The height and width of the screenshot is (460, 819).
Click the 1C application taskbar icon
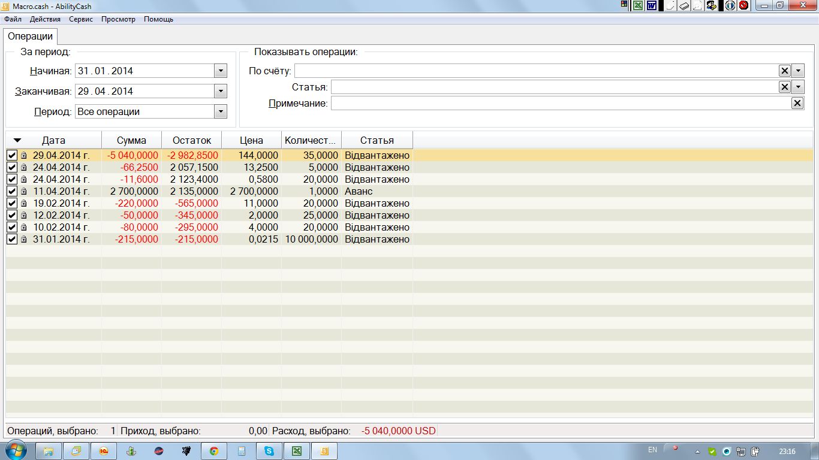(x=103, y=451)
